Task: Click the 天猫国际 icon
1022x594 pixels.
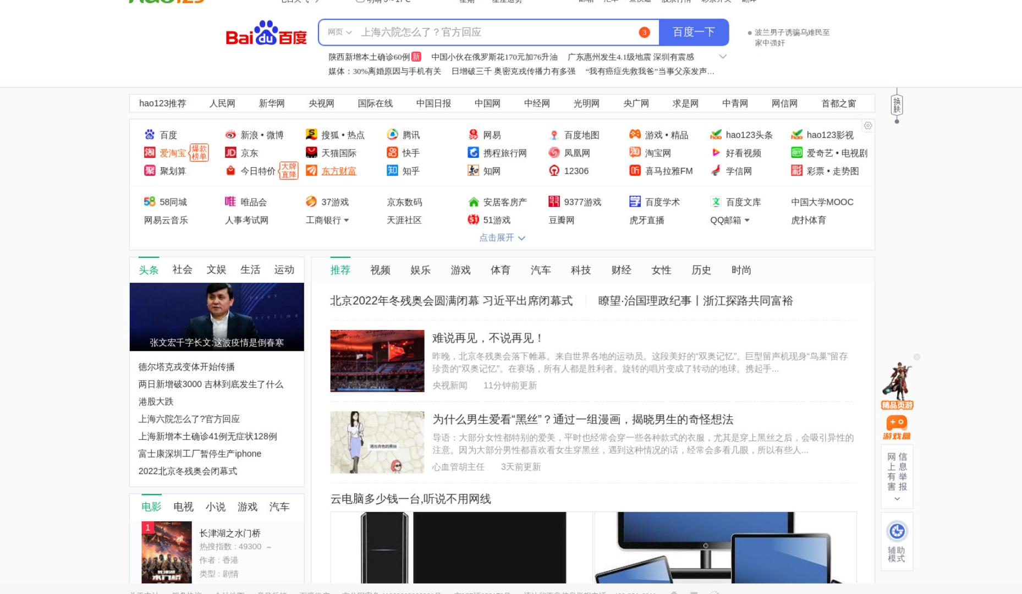Action: 311,153
